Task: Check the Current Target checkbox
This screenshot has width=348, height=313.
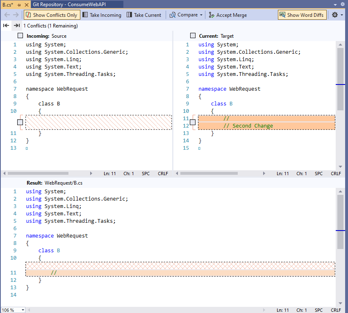Action: [193, 36]
